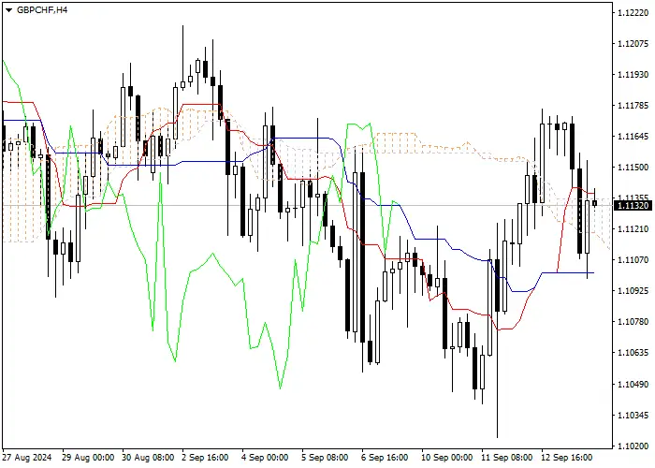This screenshot has width=655, height=468.
Task: Click the 1.10925 price axis label
Action: coord(633,291)
